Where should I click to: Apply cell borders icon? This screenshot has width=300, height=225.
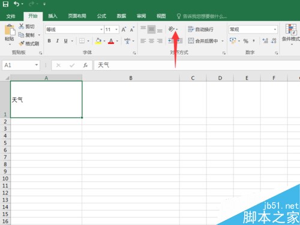[x=82, y=41]
